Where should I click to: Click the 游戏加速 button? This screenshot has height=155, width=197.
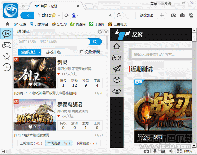146,15
